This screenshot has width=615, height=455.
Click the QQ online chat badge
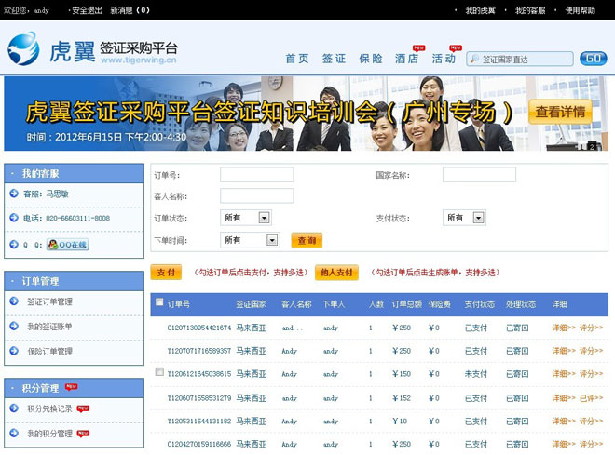point(67,245)
